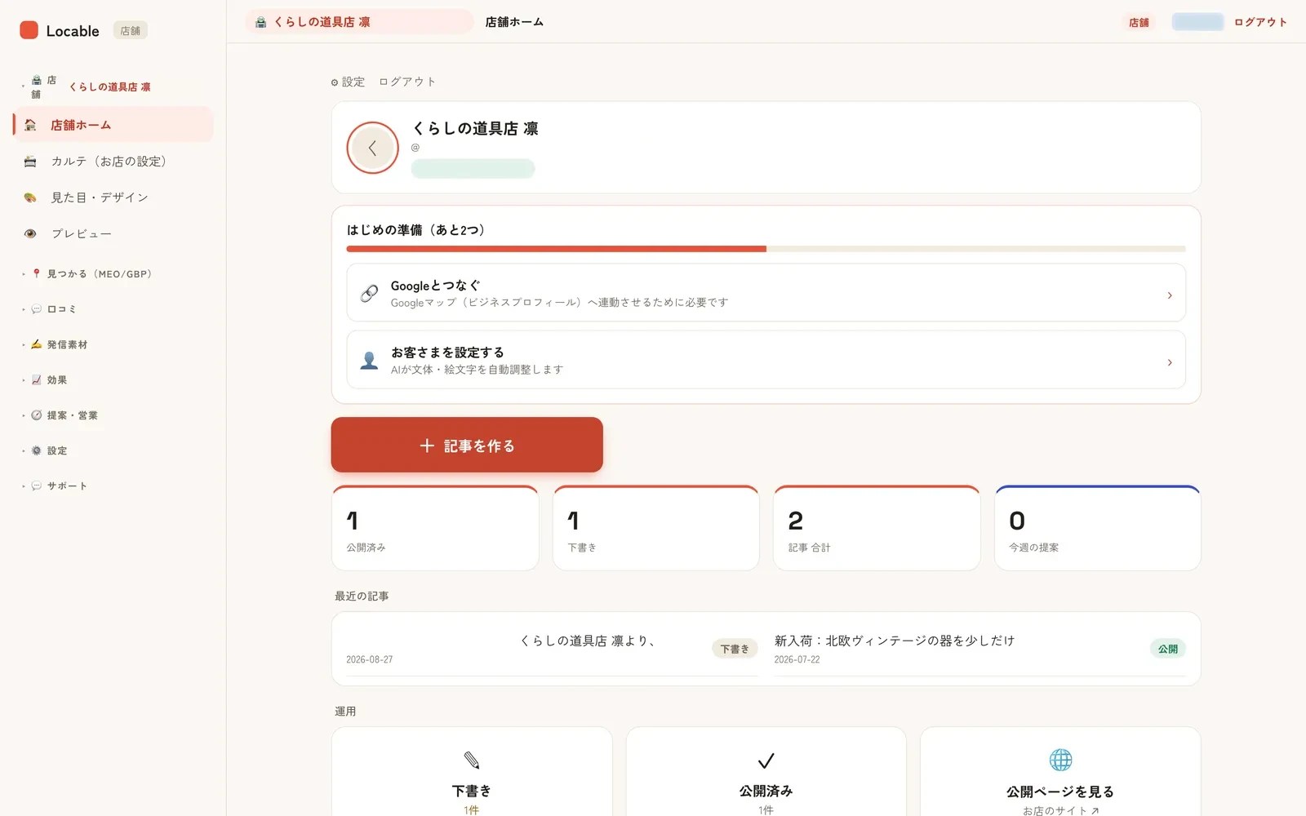Click the shop icon in top bar pill
The image size is (1306, 816).
point(260,22)
